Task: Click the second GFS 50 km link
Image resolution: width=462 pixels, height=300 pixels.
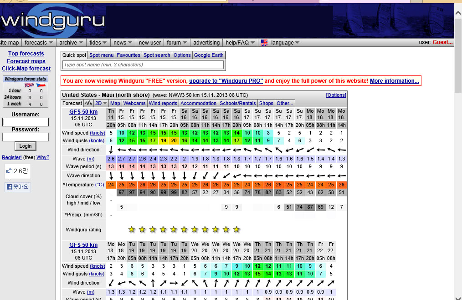Action: [x=83, y=245]
